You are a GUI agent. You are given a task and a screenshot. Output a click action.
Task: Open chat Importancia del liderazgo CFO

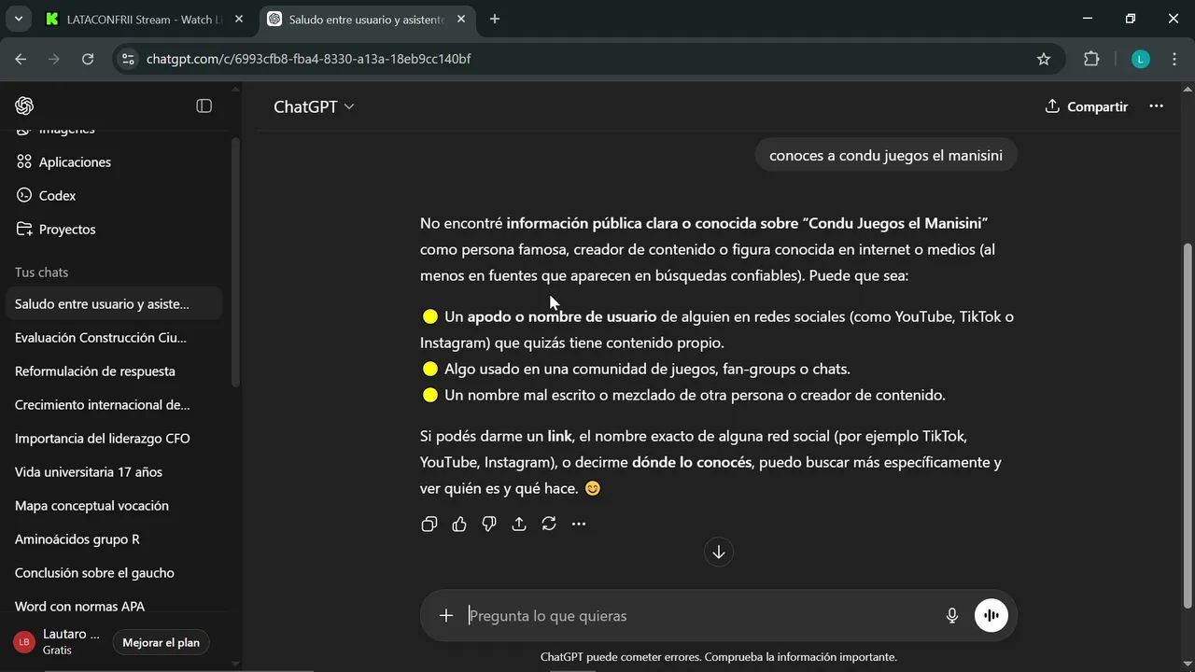[x=114, y=438]
